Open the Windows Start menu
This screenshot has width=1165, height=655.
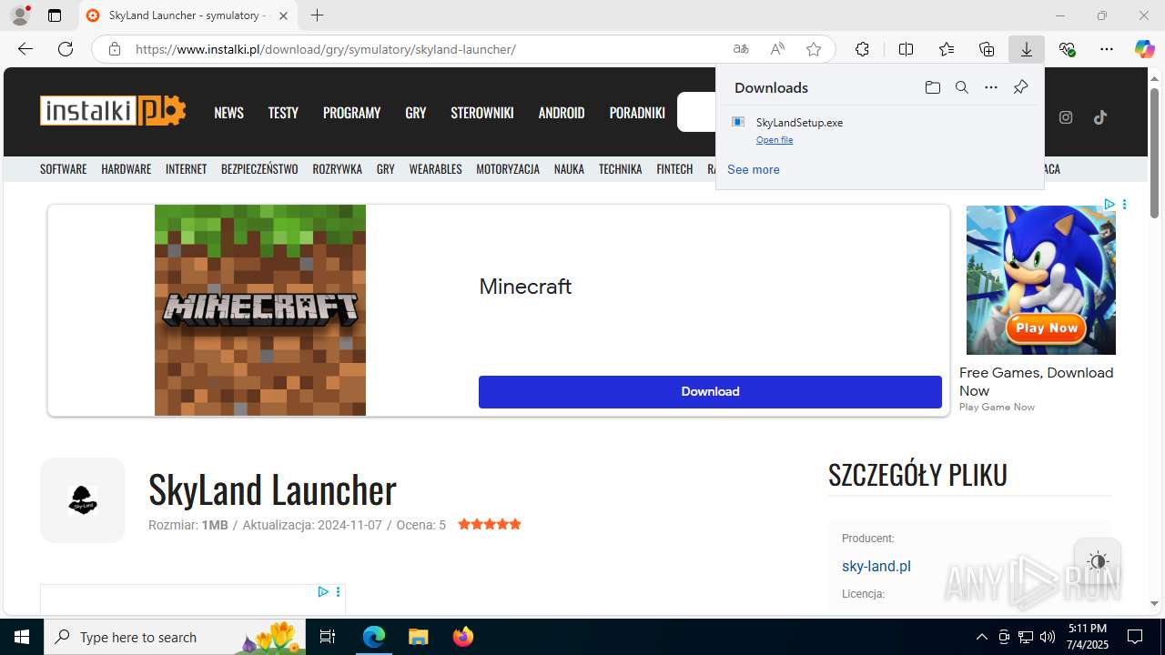pyautogui.click(x=22, y=637)
